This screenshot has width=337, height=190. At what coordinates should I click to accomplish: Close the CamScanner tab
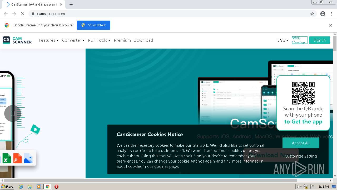pos(61,4)
